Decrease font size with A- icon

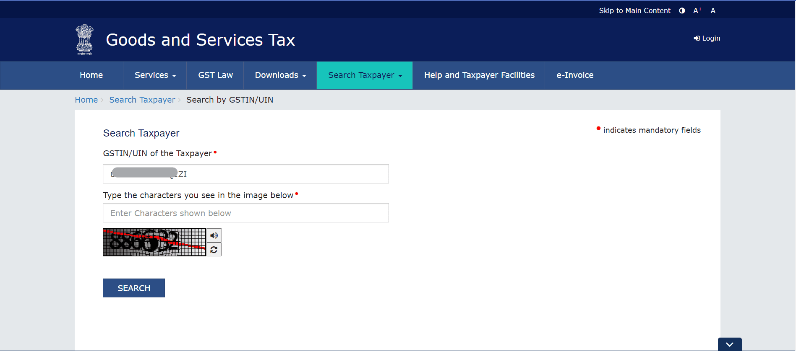[x=714, y=10]
